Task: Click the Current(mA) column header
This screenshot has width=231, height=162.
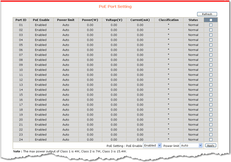Action: tap(140, 20)
